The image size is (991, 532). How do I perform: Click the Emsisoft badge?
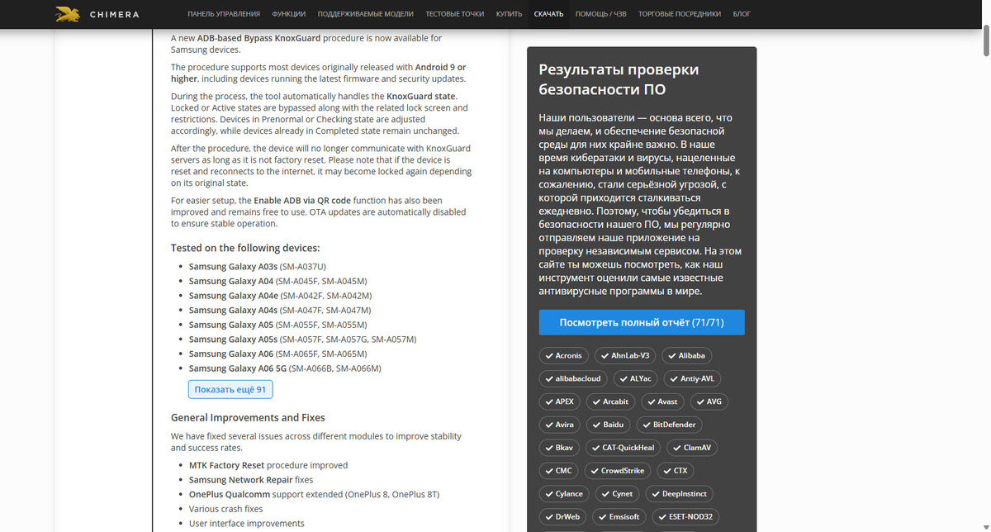coord(619,517)
